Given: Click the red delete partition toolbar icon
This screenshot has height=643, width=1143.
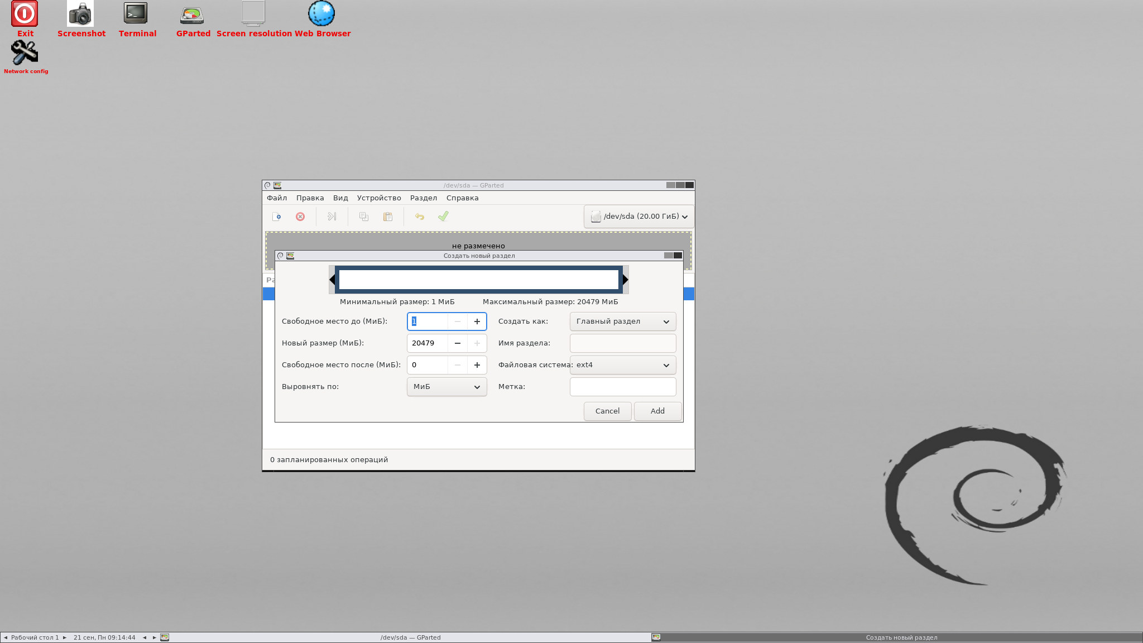Looking at the screenshot, I should pos(300,217).
